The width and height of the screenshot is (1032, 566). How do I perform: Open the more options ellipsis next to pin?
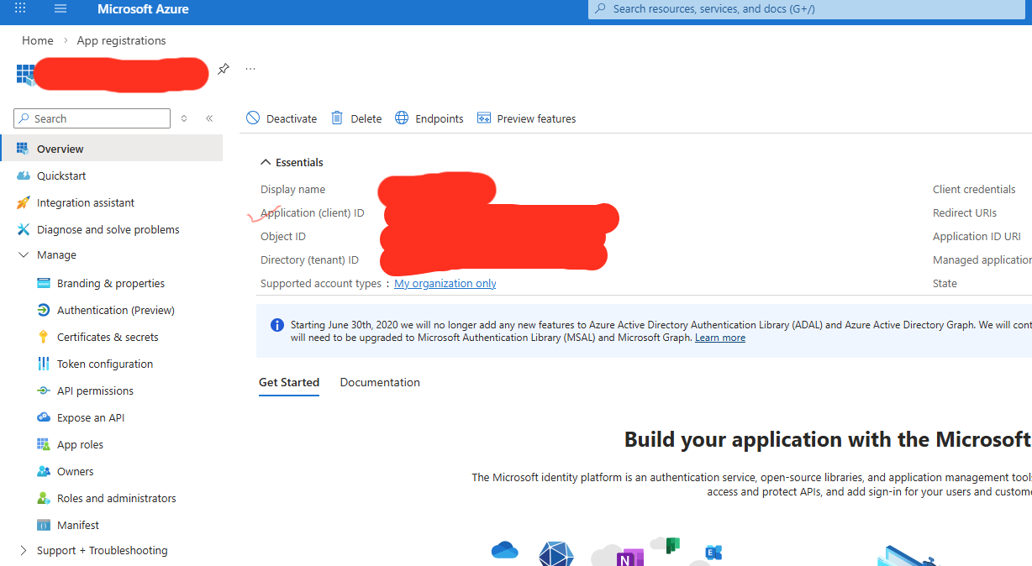(x=250, y=69)
